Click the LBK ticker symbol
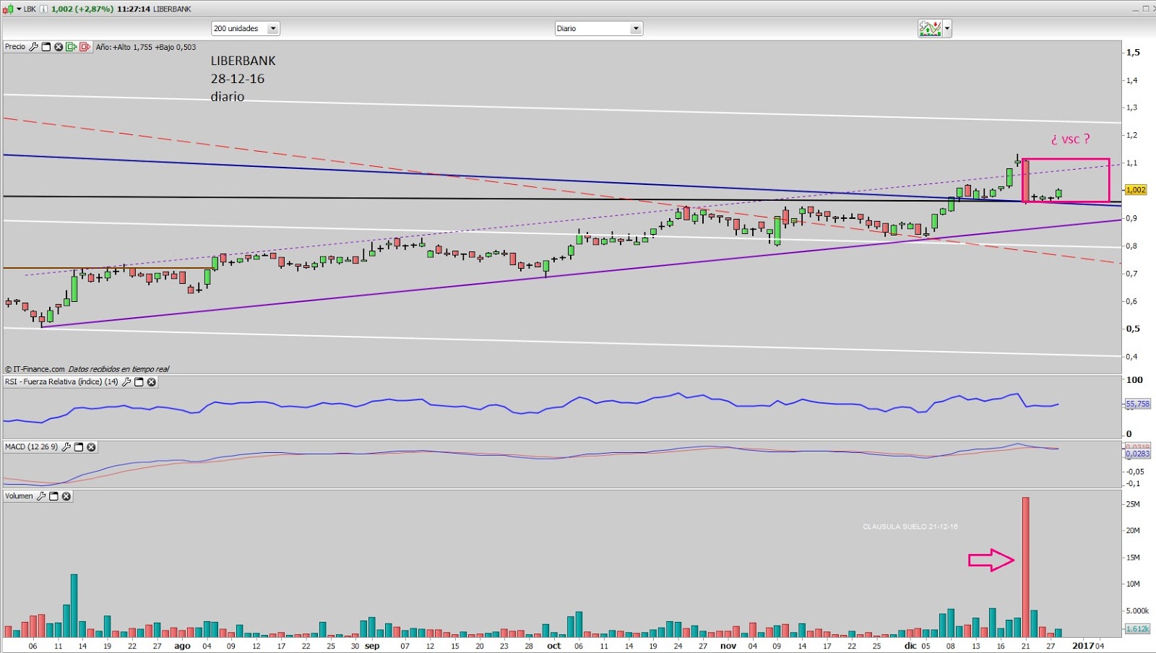The image size is (1156, 653). [30, 9]
